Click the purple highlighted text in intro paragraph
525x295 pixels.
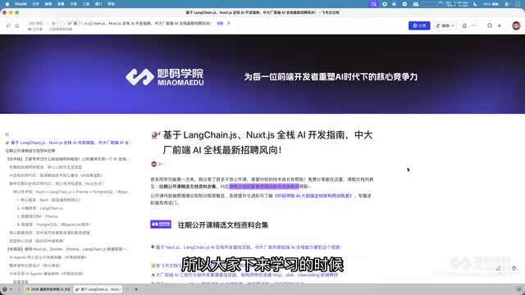pos(264,186)
